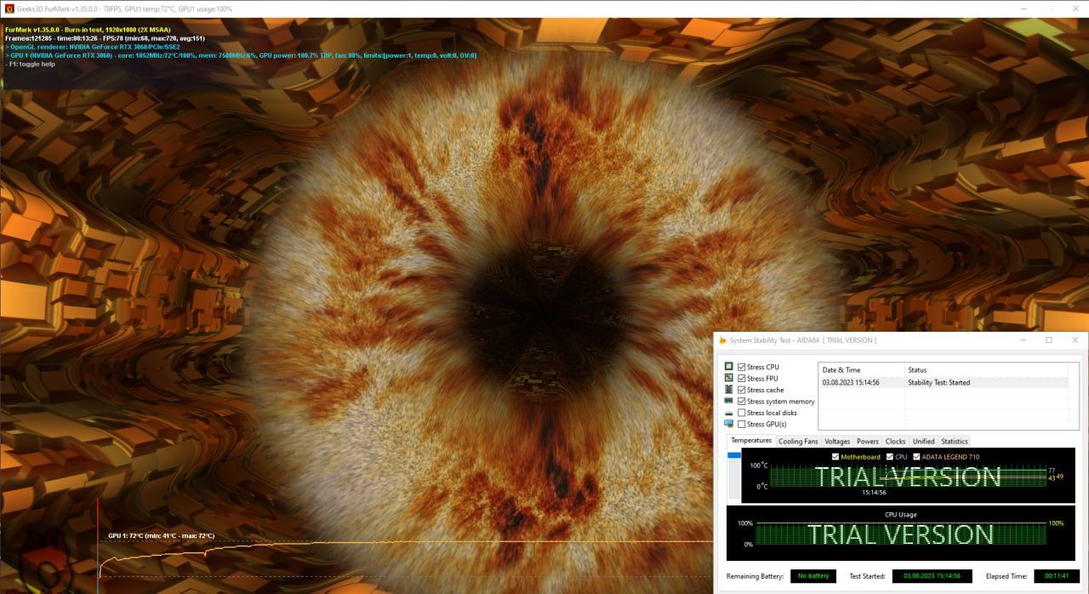Uncheck the Stress FPU checkbox
This screenshot has width=1089, height=594.
pyautogui.click(x=742, y=378)
